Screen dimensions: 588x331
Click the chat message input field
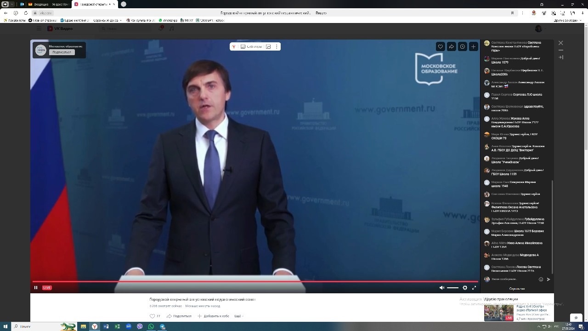510,279
